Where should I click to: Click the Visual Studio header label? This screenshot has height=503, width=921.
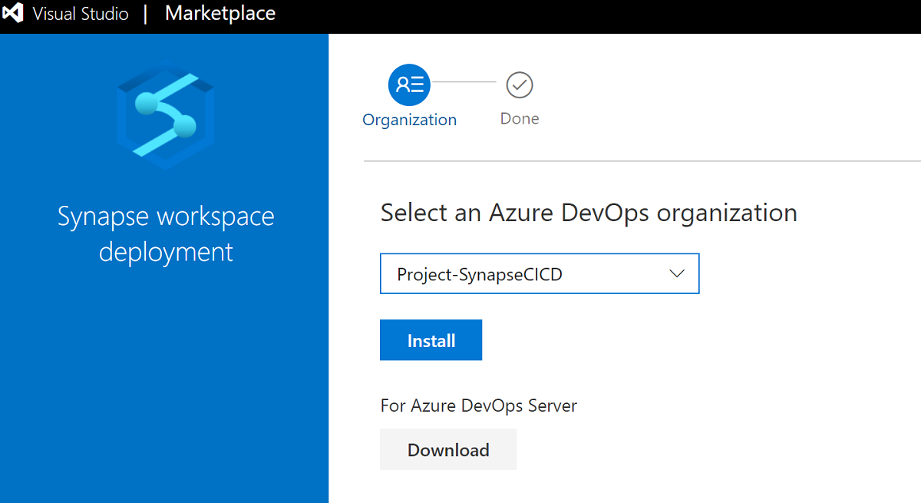pyautogui.click(x=79, y=13)
